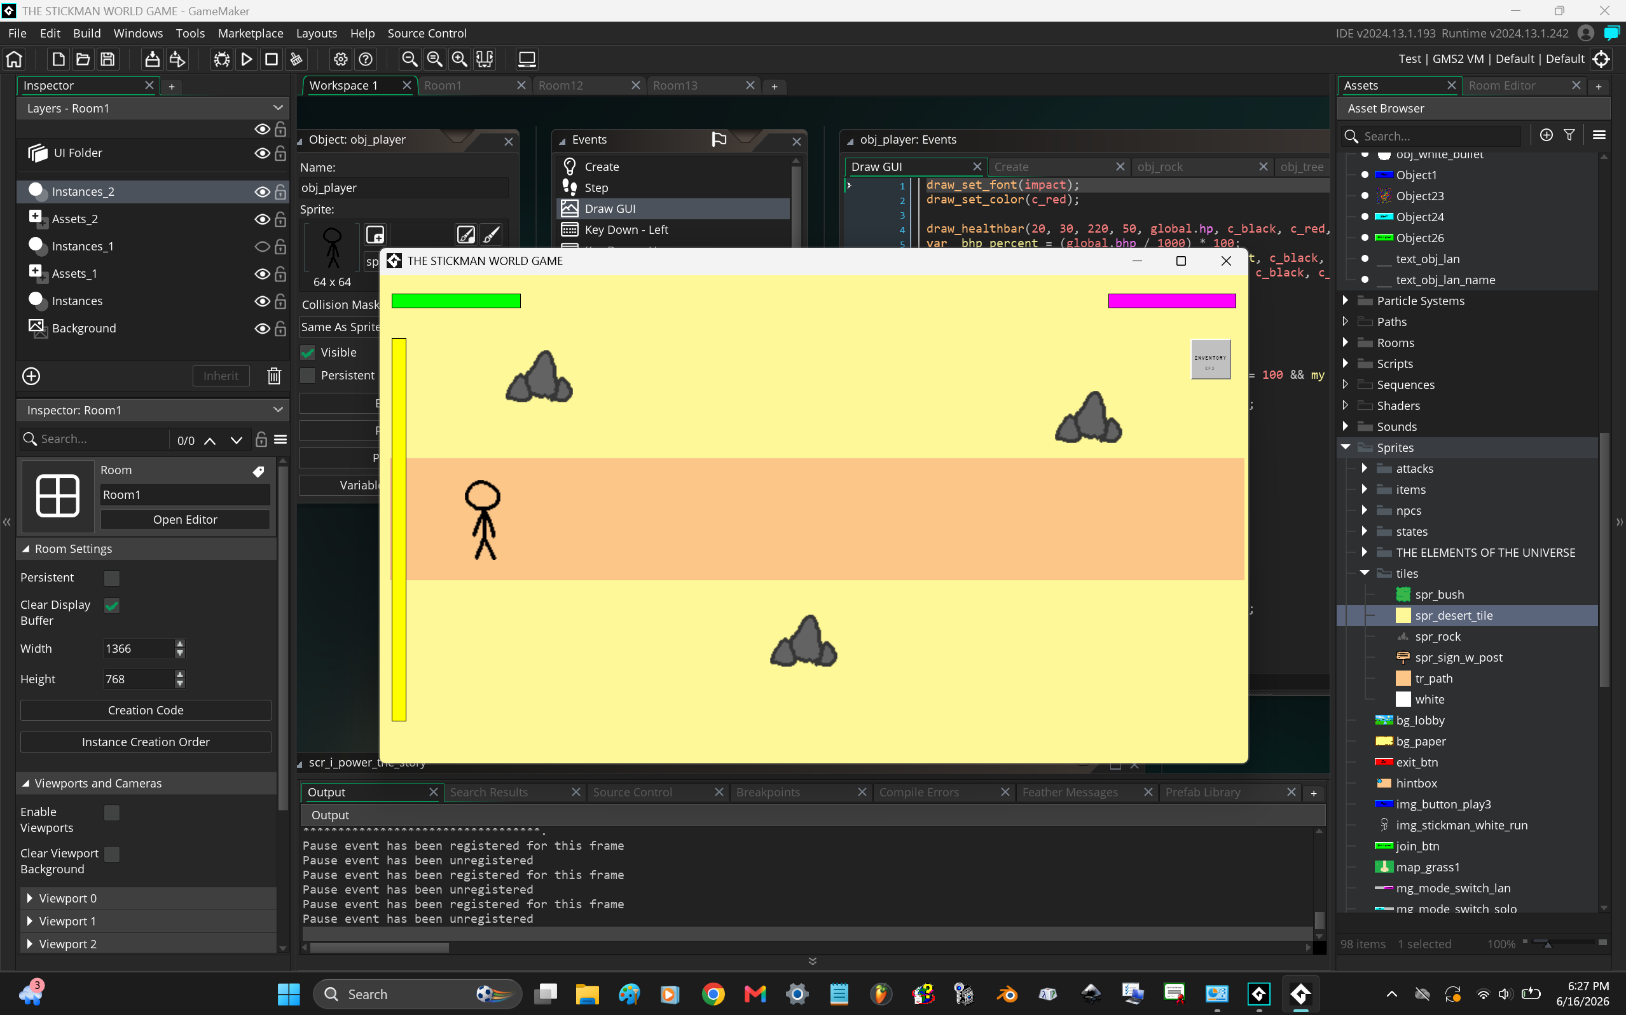
Task: Expand Viewport 0 settings
Action: (x=29, y=898)
